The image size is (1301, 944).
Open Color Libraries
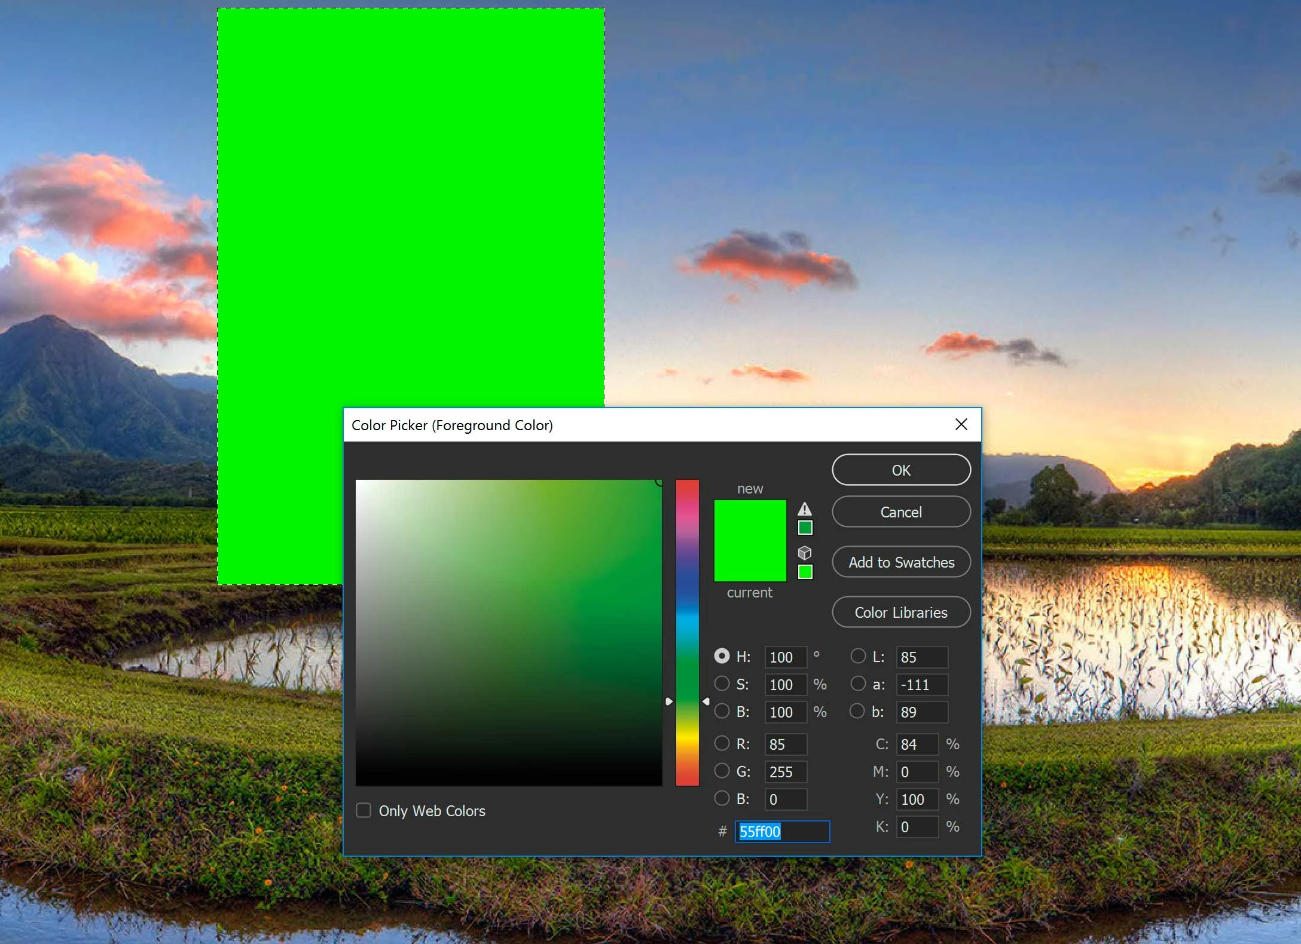click(900, 612)
